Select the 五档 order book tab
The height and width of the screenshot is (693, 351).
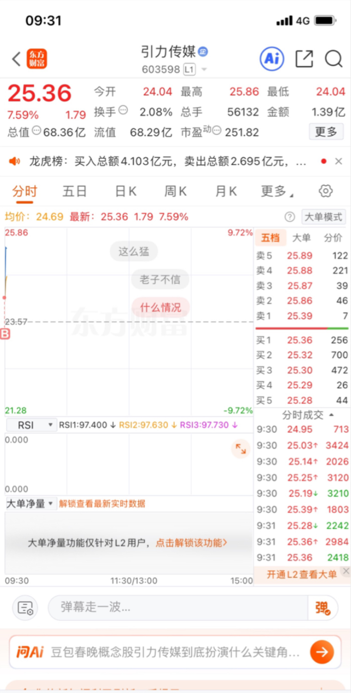270,237
